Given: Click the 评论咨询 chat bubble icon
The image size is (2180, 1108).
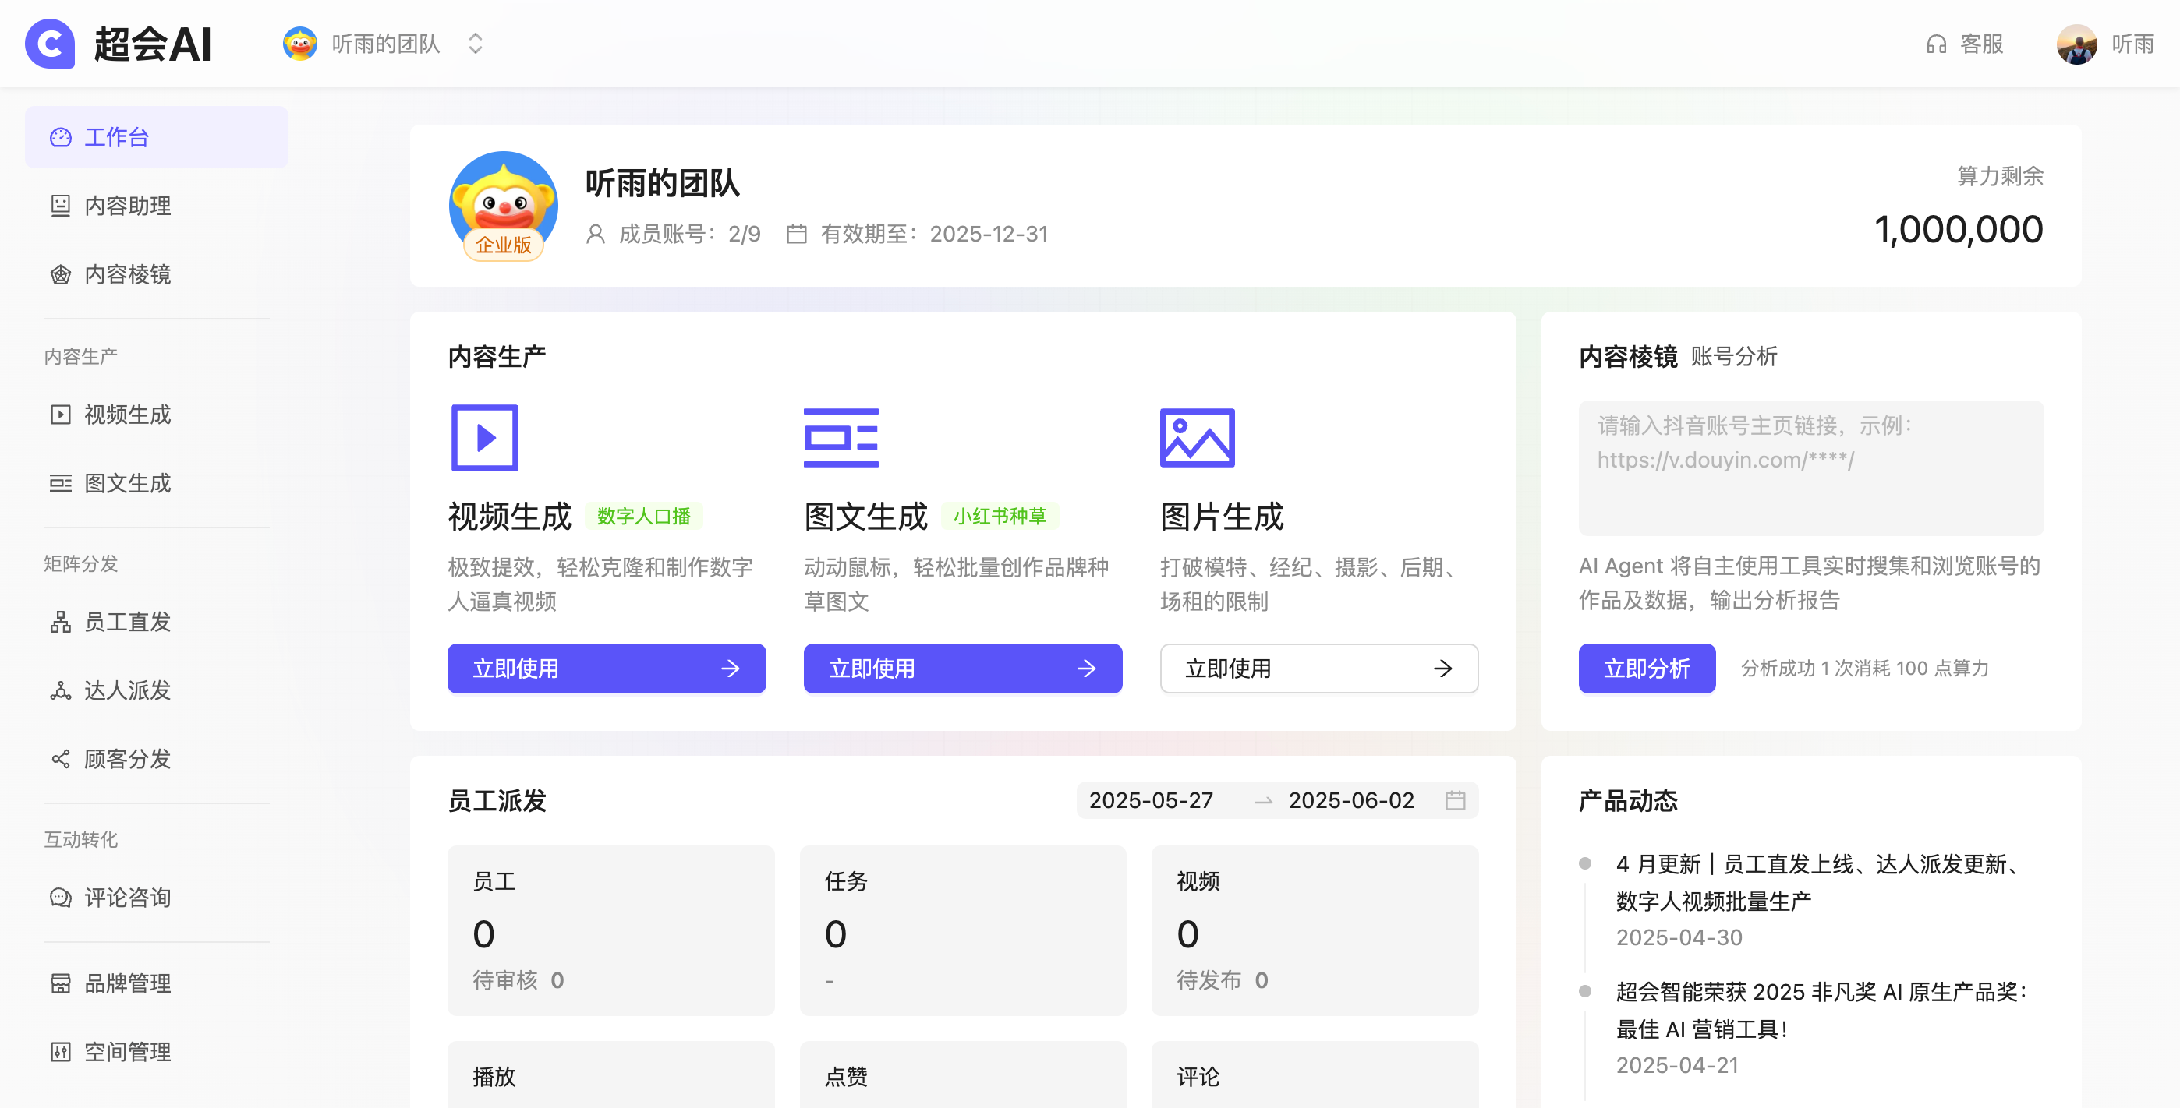Looking at the screenshot, I should (x=61, y=898).
